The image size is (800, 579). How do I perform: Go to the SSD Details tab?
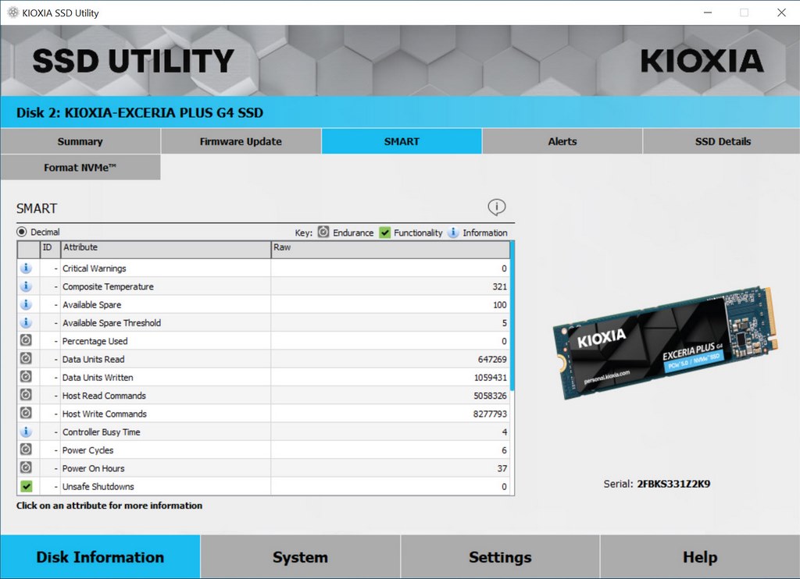(x=723, y=141)
